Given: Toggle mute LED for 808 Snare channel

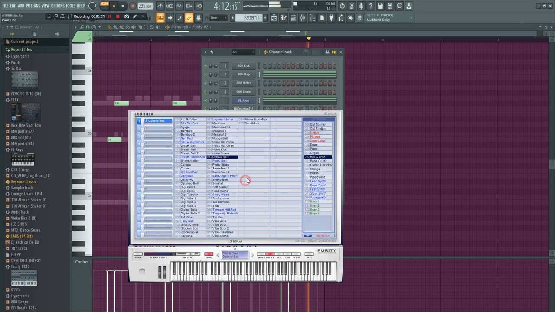Looking at the screenshot, I should pos(206,92).
